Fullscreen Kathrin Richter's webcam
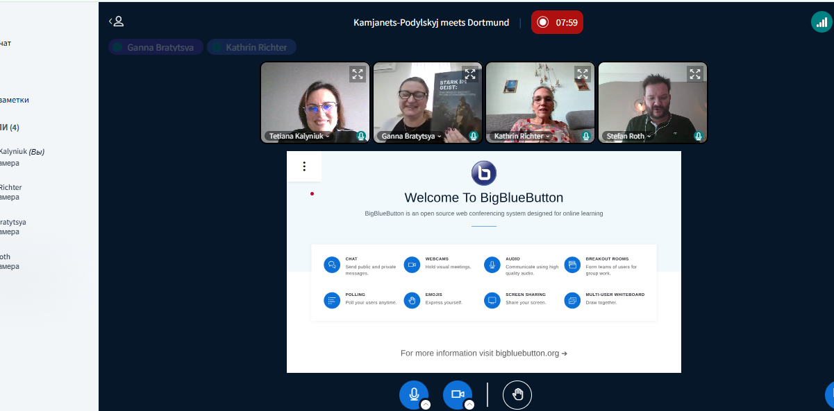This screenshot has height=411, width=834. (x=582, y=74)
